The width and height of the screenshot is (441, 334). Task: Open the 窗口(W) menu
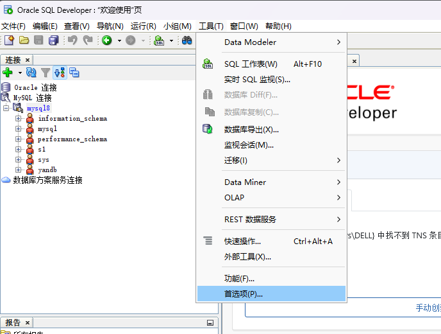point(244,26)
